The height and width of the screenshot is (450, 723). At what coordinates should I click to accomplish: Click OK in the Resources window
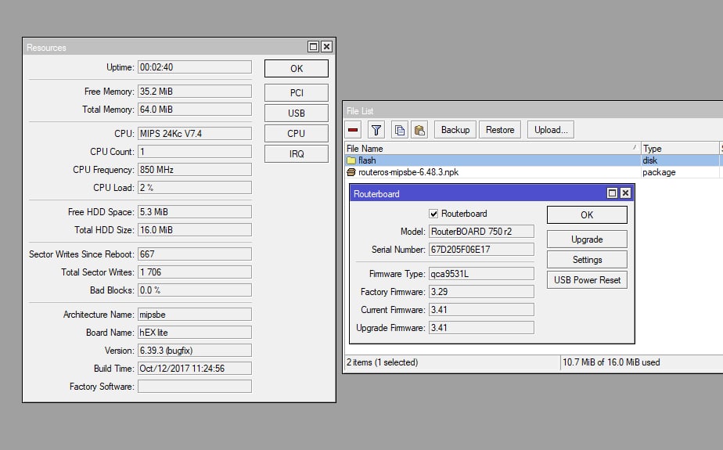tap(297, 69)
